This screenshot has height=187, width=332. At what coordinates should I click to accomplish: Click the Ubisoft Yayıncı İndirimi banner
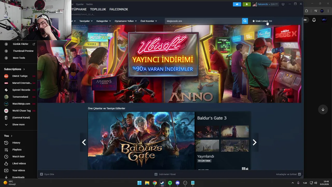point(169,64)
